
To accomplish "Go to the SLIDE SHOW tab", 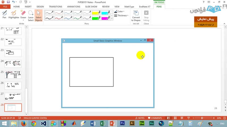I will [91, 7].
